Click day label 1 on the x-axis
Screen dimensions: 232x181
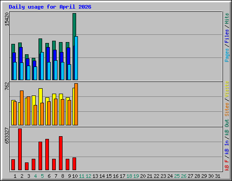tap(15, 176)
